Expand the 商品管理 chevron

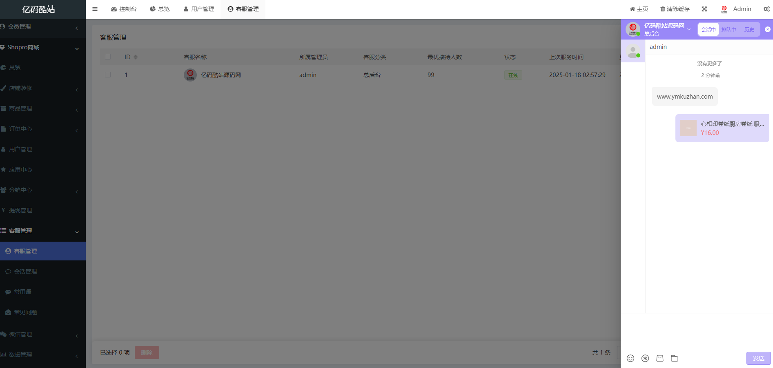point(77,110)
